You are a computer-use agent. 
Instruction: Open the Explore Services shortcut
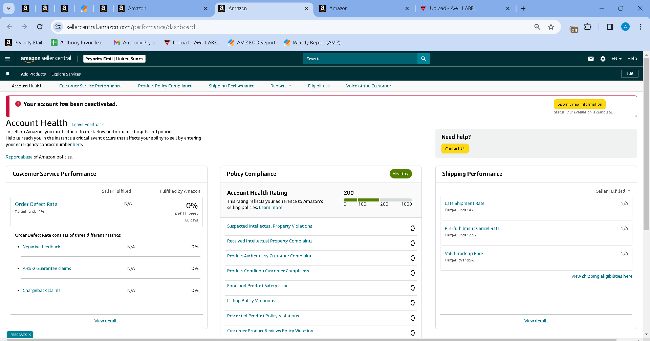66,74
